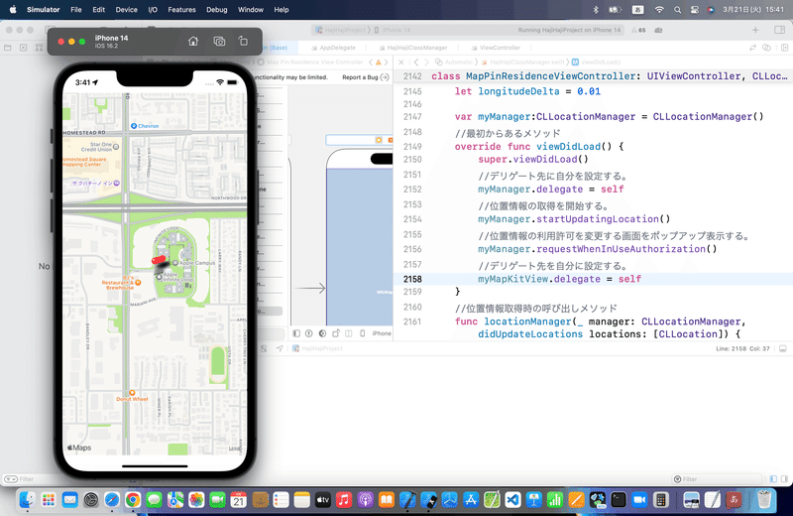The height and width of the screenshot is (516, 793).
Task: Open the Automatic assistant dropdown
Action: (454, 63)
